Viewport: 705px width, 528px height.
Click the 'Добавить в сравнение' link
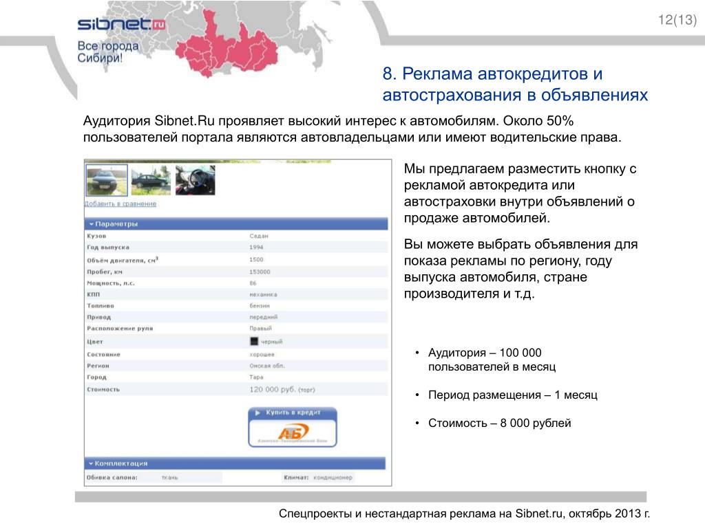point(120,203)
